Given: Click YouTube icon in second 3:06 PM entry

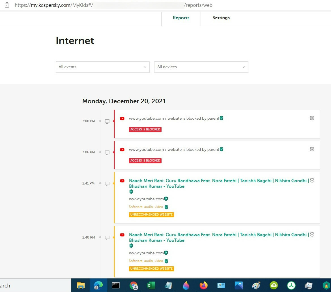Looking at the screenshot, I should click(122, 150).
